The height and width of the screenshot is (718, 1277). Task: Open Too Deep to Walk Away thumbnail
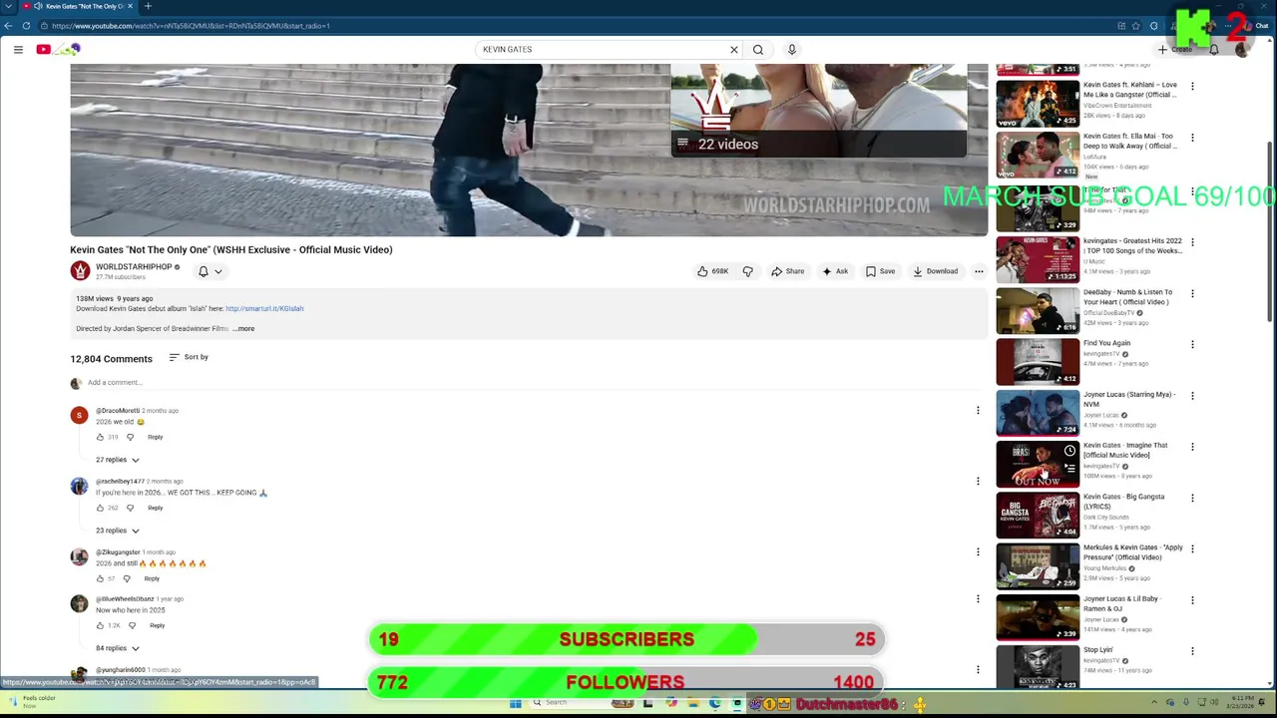point(1038,155)
